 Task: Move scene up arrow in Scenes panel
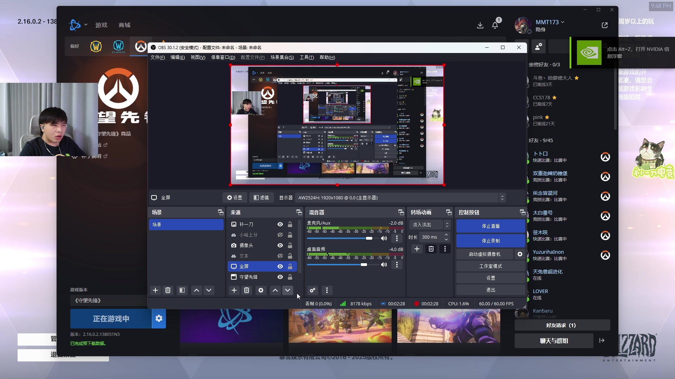coord(197,290)
